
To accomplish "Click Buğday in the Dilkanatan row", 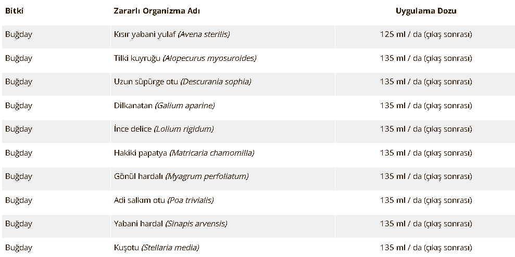I will tap(19, 106).
